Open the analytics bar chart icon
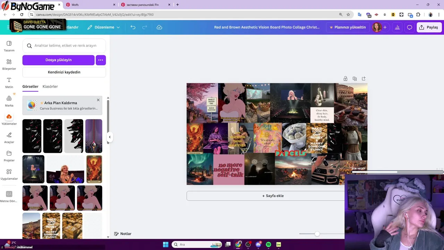 [x=397, y=27]
